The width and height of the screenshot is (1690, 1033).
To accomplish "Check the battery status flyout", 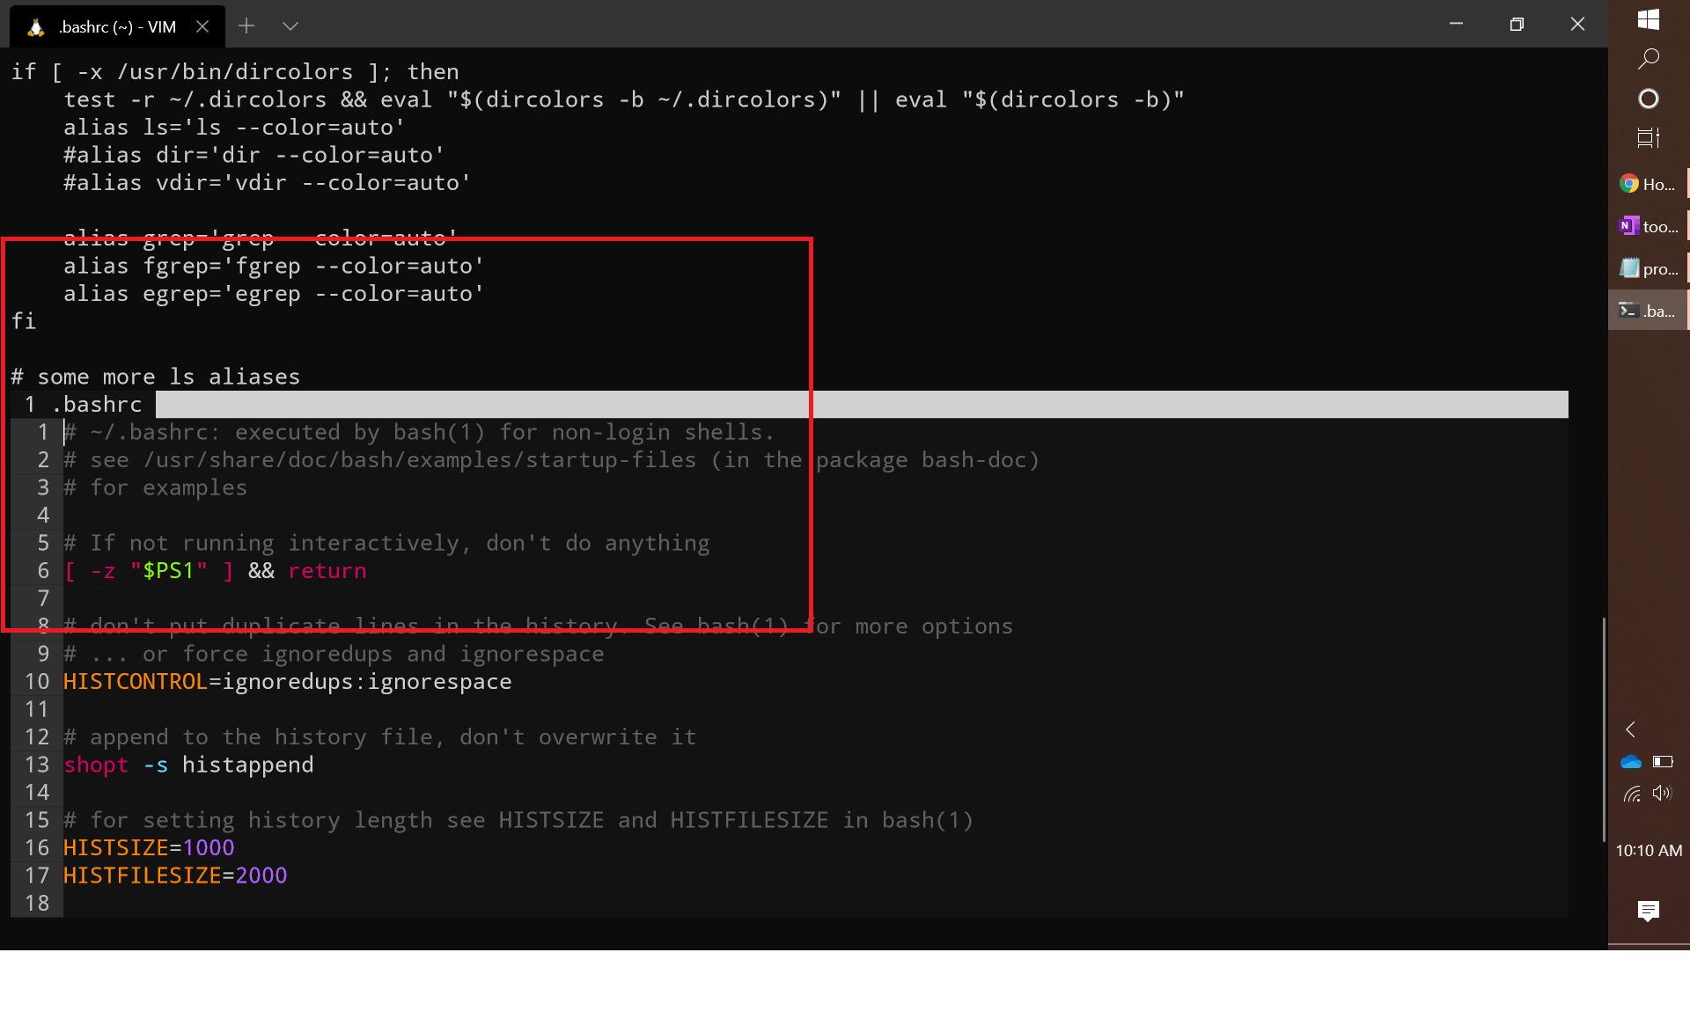I will click(1664, 762).
